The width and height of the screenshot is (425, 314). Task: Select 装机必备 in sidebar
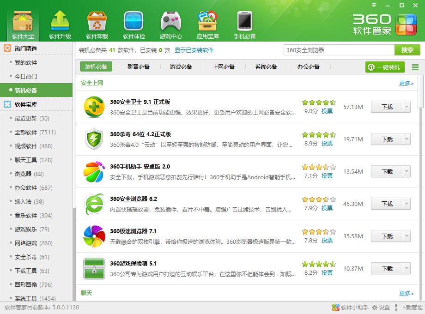[x=36, y=90]
